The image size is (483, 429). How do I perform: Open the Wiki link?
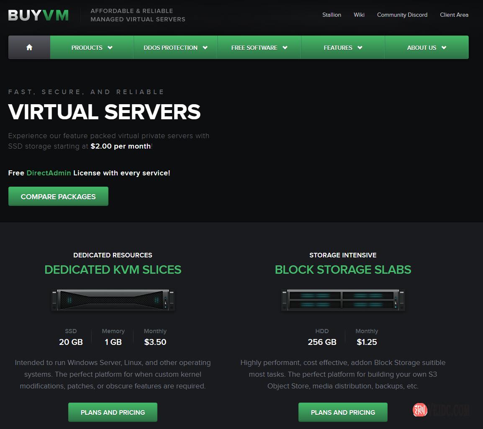coord(359,15)
